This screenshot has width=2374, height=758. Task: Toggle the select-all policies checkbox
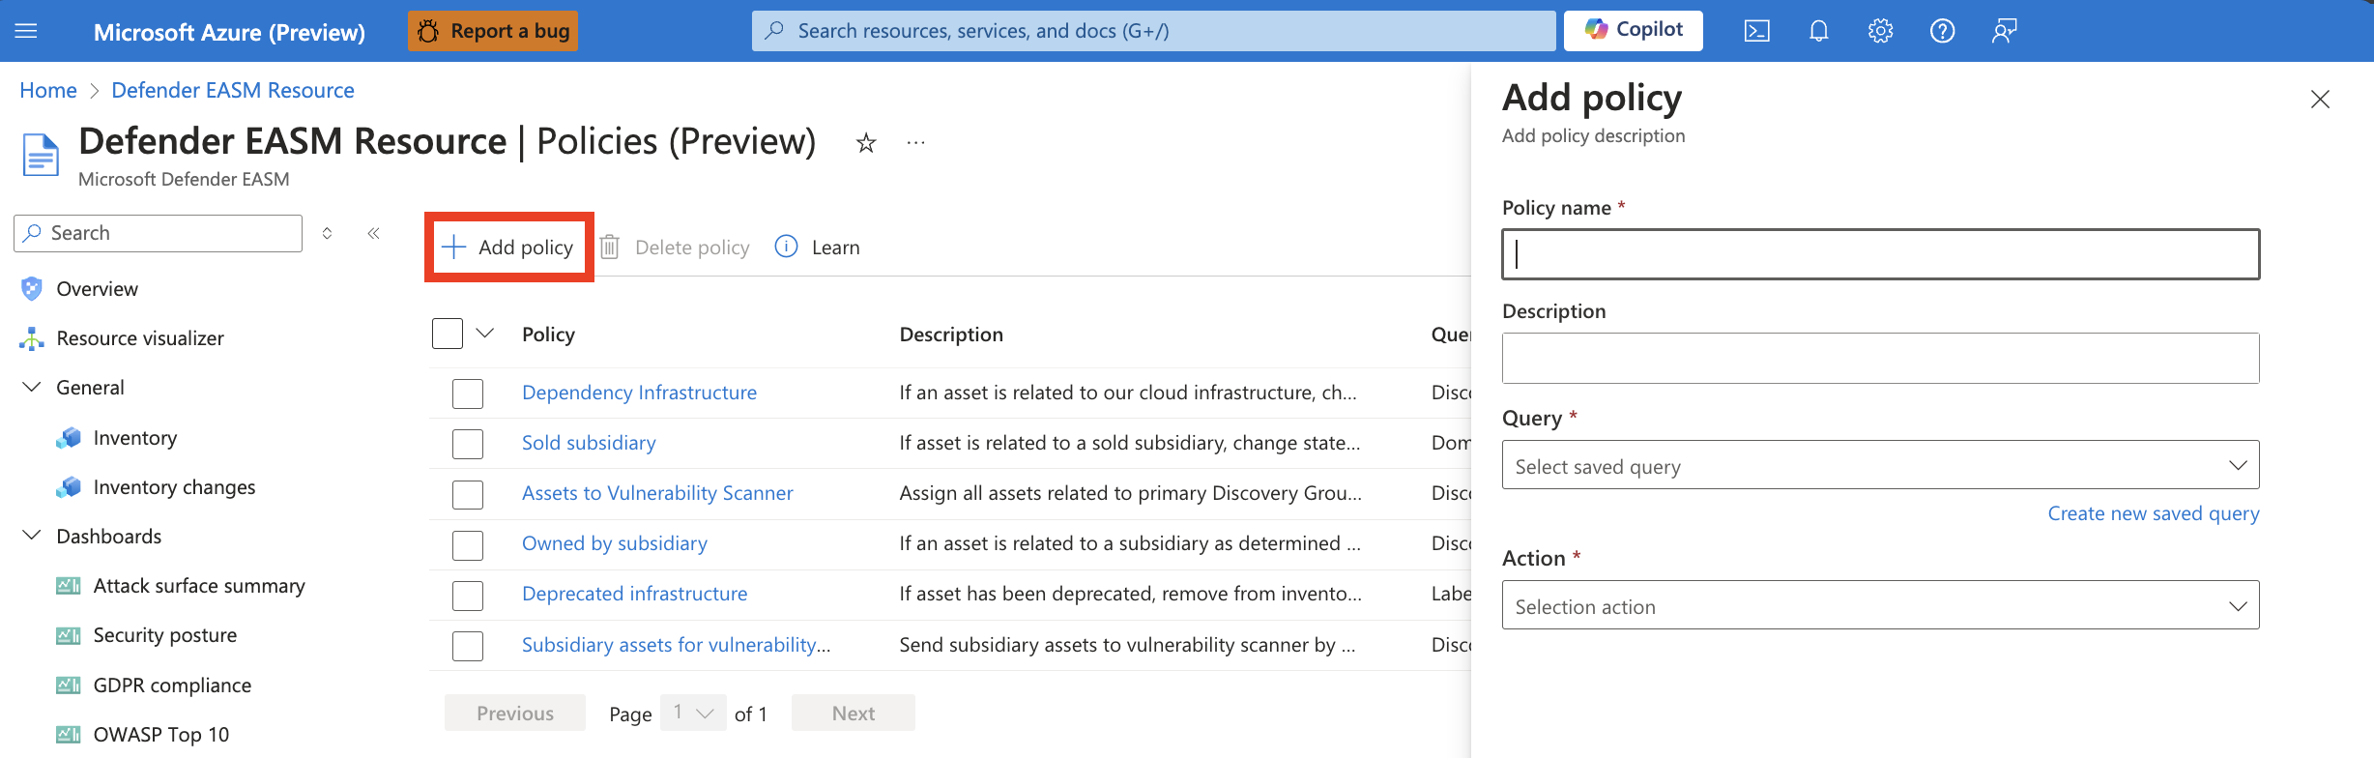448,334
